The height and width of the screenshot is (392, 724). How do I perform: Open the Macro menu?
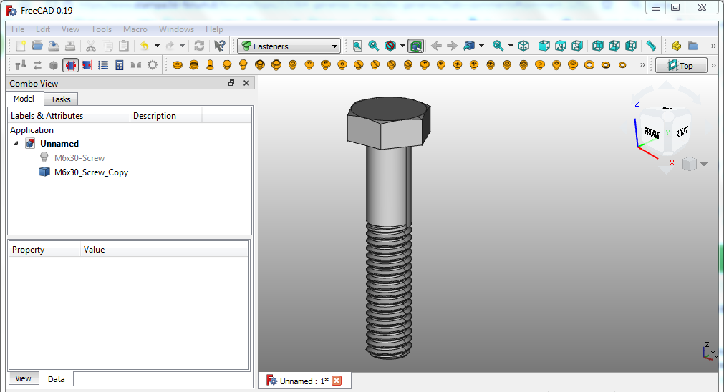[135, 29]
